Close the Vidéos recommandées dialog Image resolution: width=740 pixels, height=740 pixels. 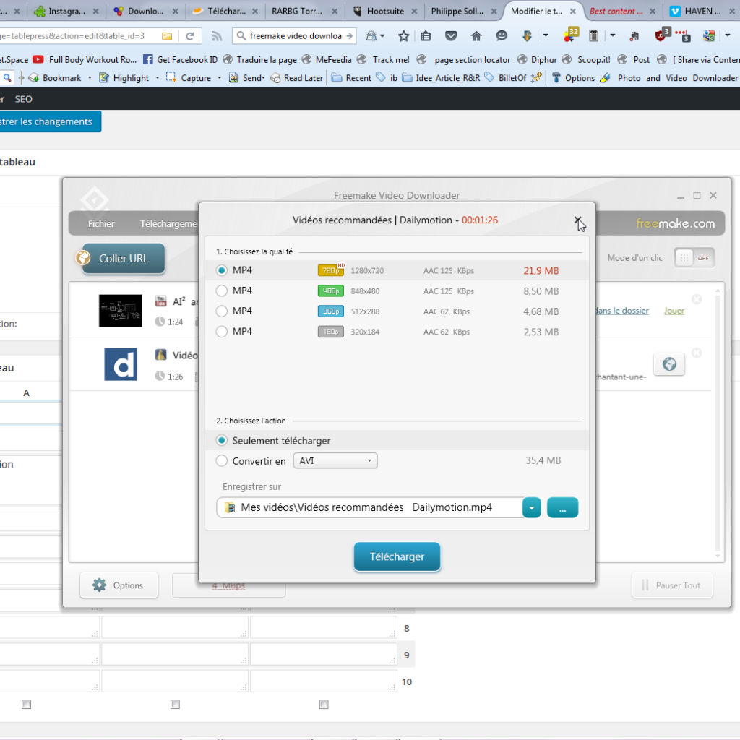(577, 220)
